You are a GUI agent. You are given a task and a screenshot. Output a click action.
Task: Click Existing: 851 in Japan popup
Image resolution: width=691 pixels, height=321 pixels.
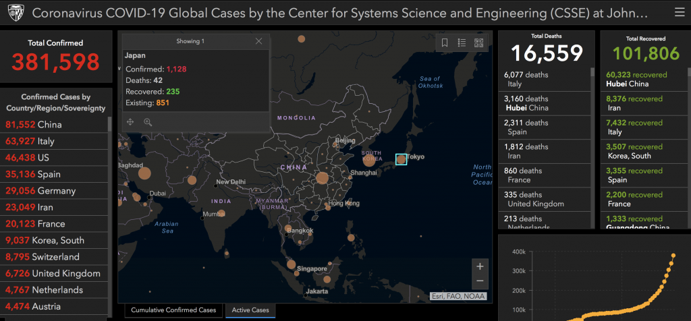tap(147, 103)
